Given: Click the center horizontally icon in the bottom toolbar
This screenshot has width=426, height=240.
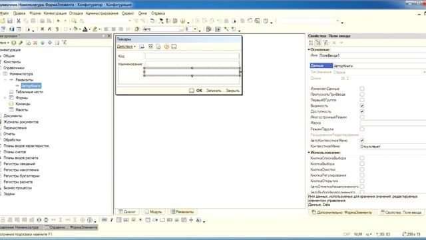Looking at the screenshot, I should (39, 220).
